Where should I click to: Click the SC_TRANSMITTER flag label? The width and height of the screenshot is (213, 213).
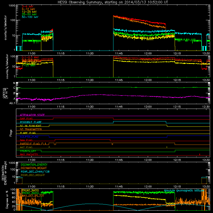(x=31, y=129)
